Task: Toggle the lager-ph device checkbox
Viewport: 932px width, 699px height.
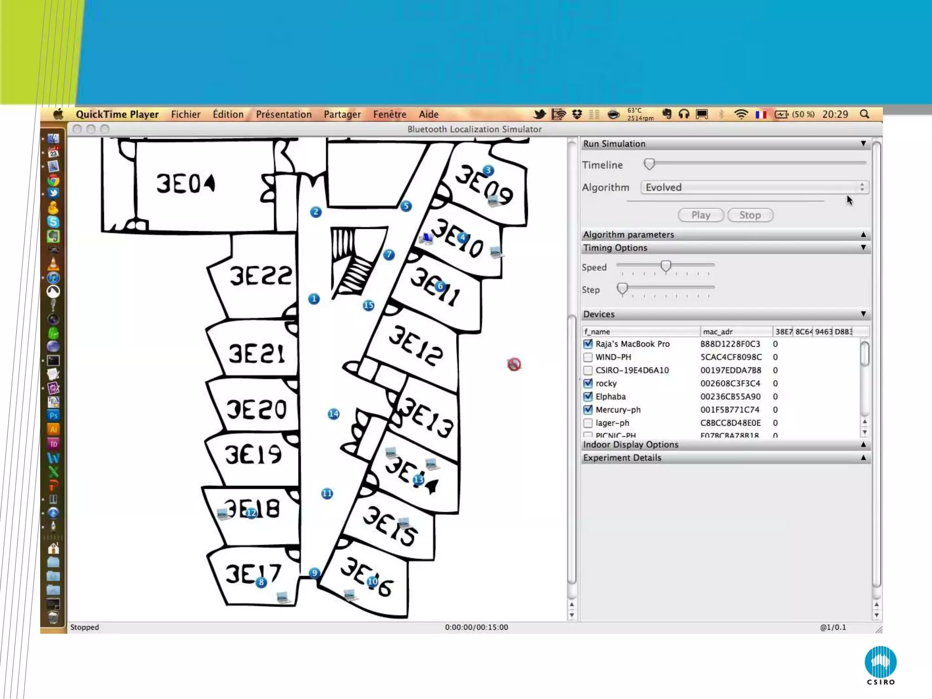Action: coord(588,423)
